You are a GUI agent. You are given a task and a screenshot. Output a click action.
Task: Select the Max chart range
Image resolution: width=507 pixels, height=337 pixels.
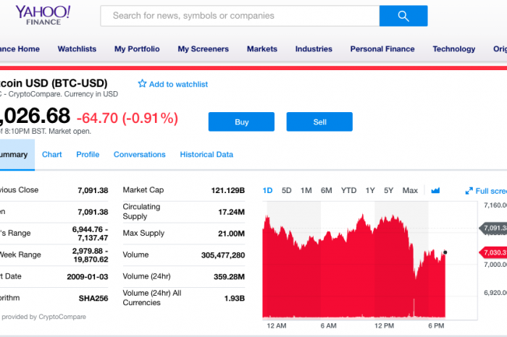tap(410, 190)
